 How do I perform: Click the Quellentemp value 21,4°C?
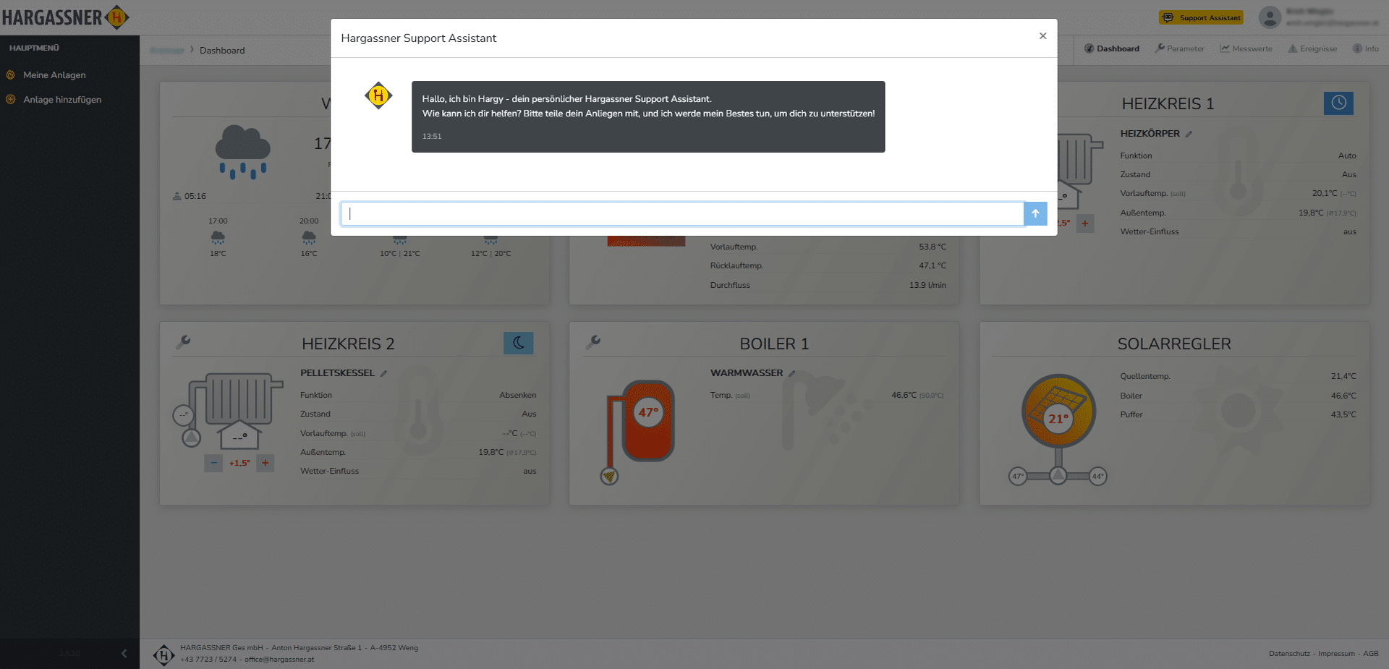tap(1343, 376)
